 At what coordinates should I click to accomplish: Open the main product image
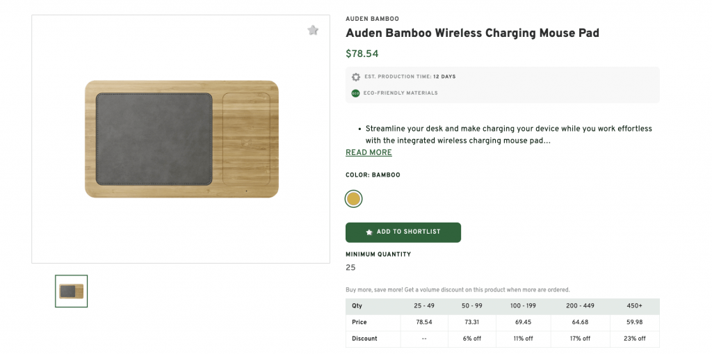pos(181,139)
